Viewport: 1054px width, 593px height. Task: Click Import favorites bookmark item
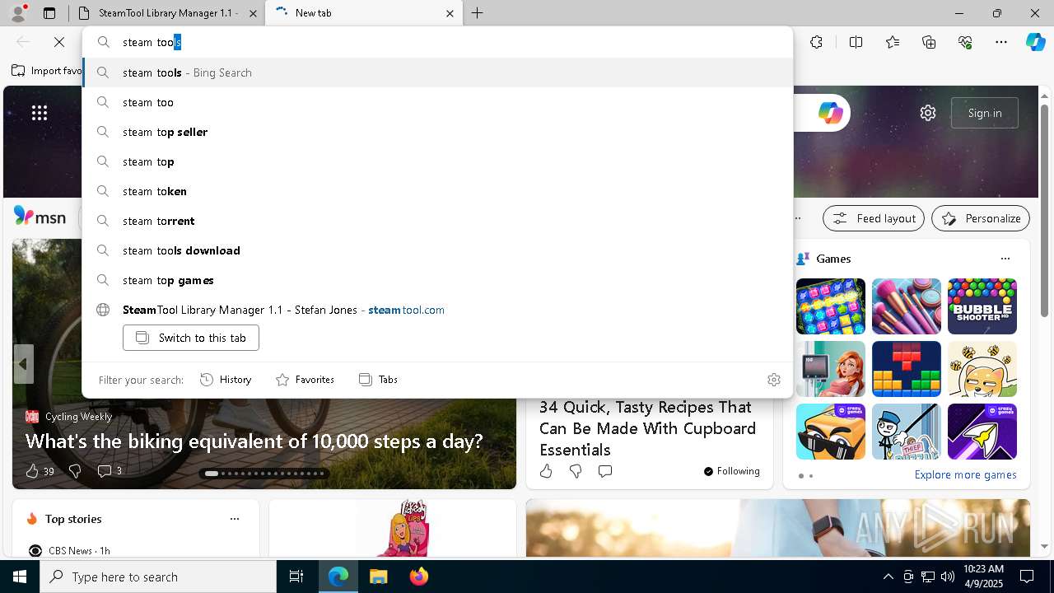tap(47, 71)
